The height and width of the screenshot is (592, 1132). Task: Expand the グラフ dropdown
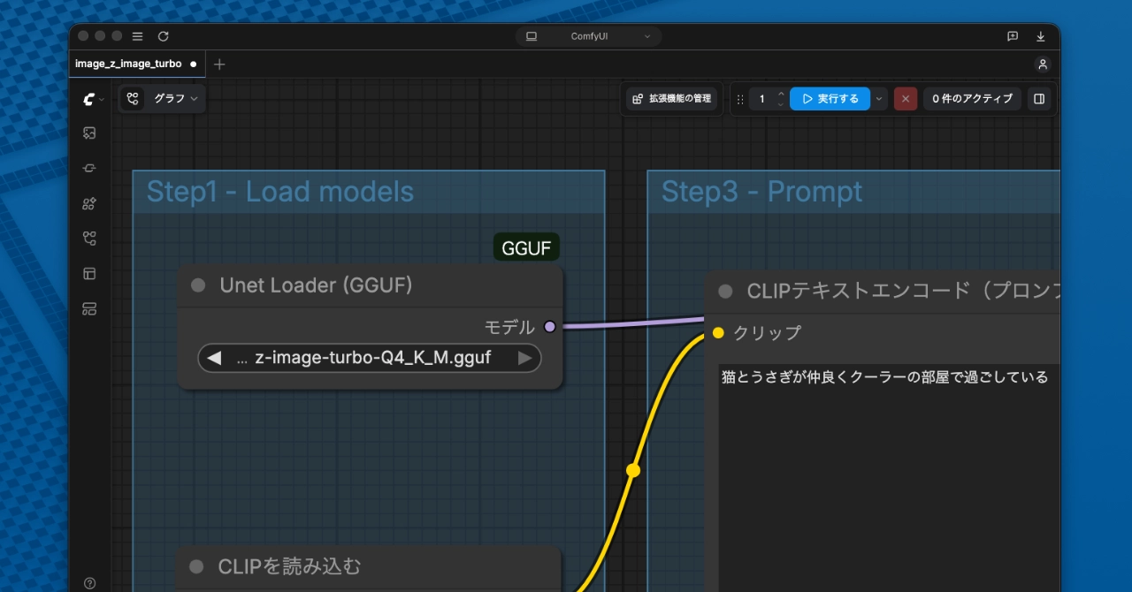click(175, 99)
